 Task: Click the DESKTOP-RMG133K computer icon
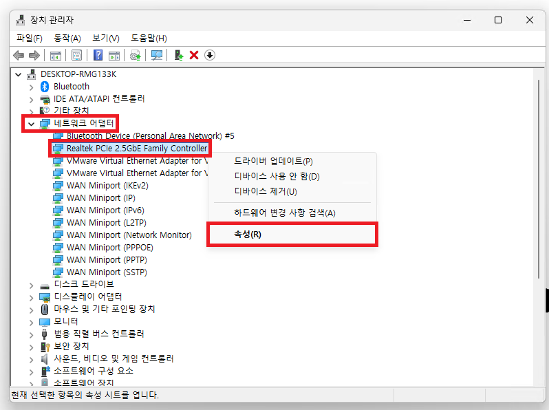click(x=32, y=74)
